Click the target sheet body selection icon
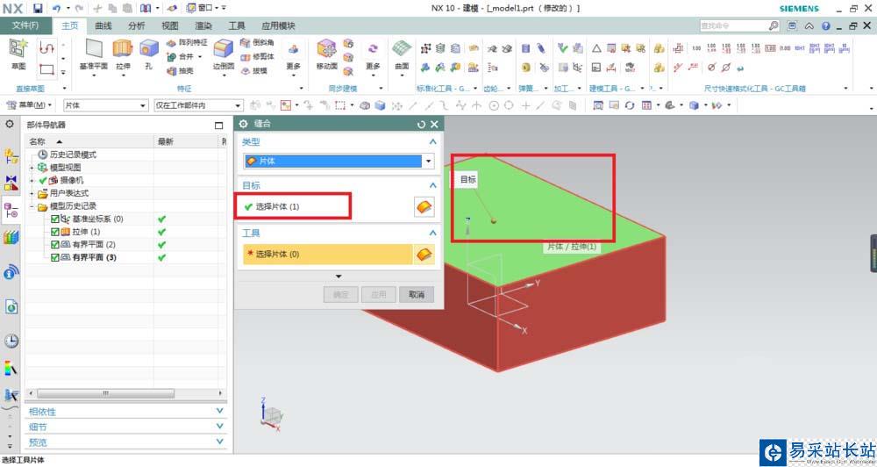 pyautogui.click(x=424, y=206)
